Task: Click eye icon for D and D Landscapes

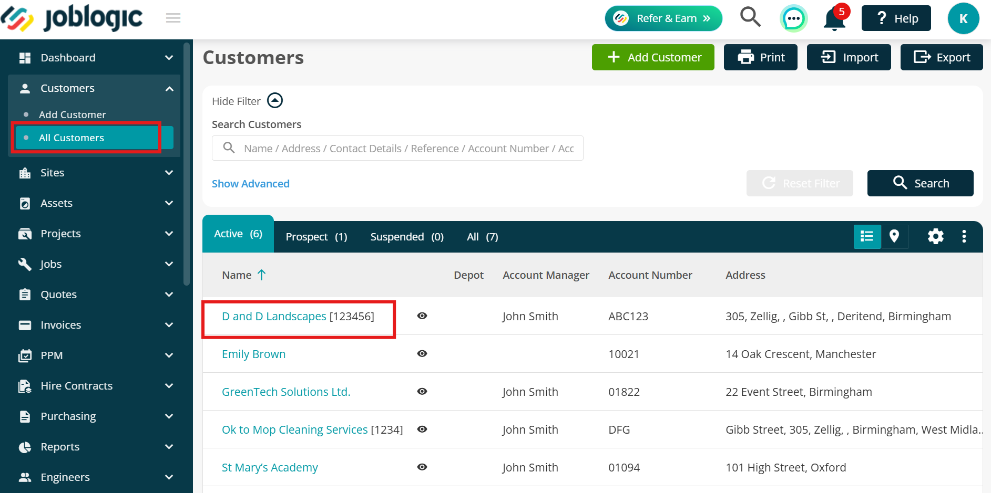Action: [422, 316]
